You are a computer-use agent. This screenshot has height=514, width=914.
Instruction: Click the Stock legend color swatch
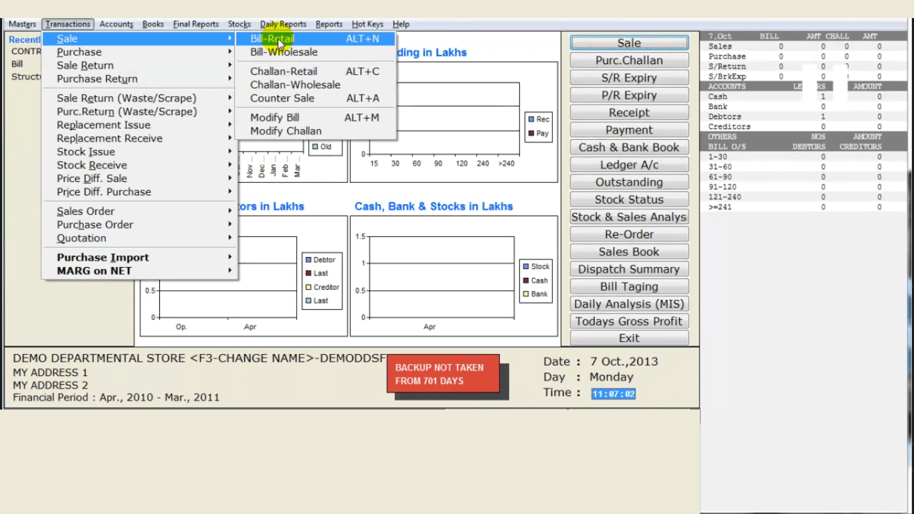click(x=527, y=266)
